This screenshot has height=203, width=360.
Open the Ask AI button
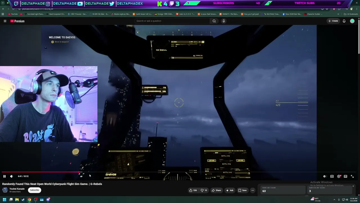(229, 190)
